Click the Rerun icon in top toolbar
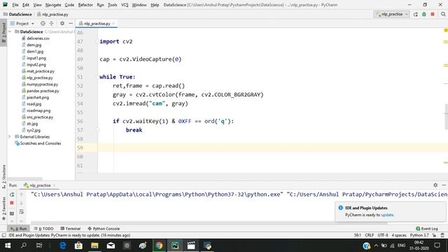The width and height of the screenshot is (448, 252). coord(415,14)
